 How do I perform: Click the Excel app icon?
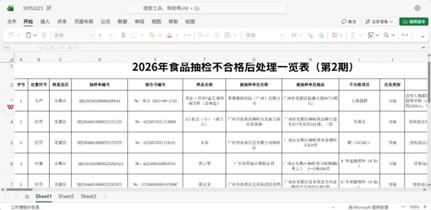10,8
